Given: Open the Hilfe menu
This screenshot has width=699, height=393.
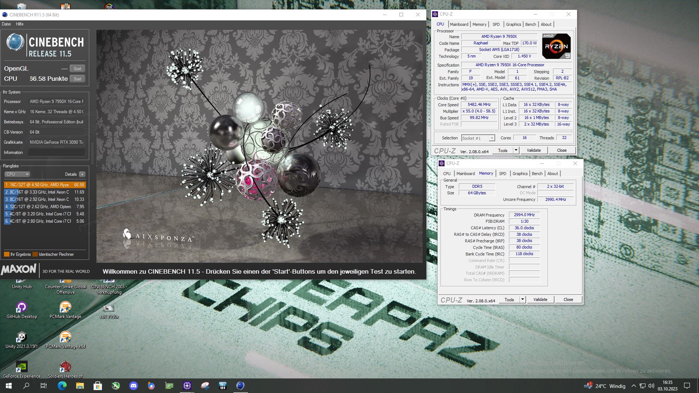Looking at the screenshot, I should point(20,24).
